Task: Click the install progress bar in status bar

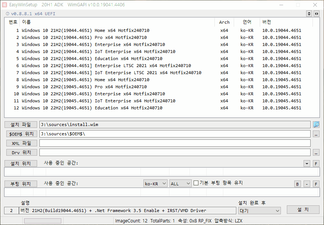Action: tap(43, 221)
